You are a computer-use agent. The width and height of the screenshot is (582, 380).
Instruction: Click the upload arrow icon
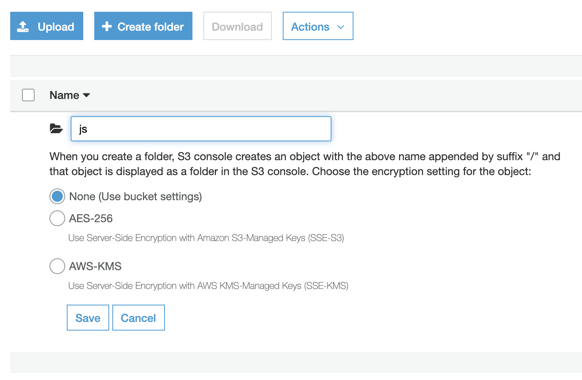[23, 27]
